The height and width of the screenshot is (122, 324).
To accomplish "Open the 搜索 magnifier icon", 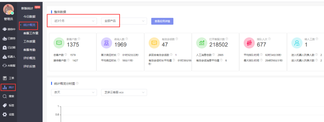I will (4, 96).
